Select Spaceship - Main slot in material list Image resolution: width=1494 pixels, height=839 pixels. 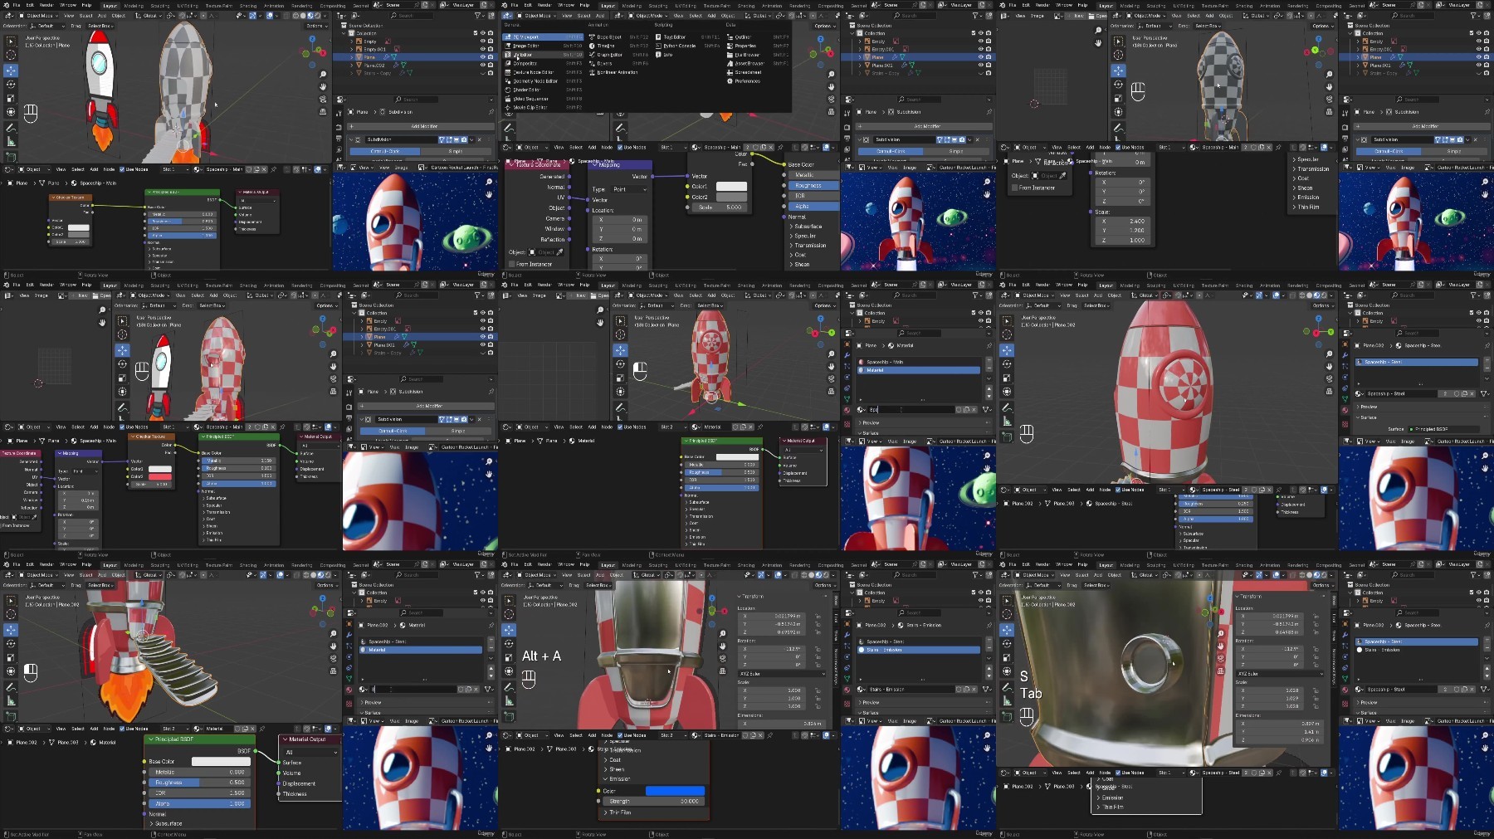pos(917,363)
